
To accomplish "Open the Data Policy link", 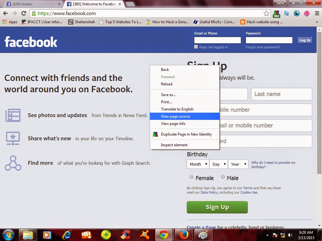I will (x=209, y=192).
